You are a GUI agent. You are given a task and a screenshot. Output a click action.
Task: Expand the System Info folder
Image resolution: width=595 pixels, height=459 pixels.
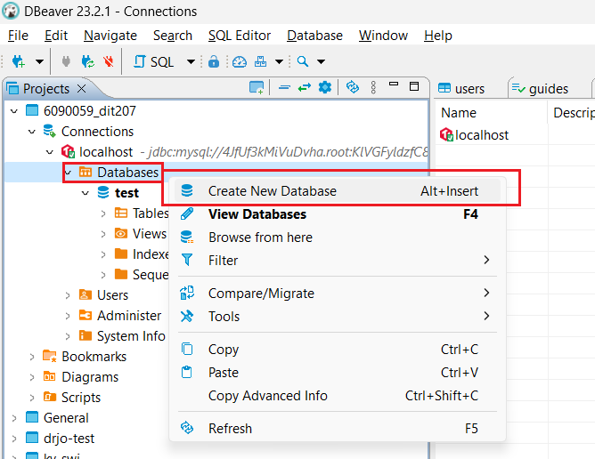tap(68, 336)
